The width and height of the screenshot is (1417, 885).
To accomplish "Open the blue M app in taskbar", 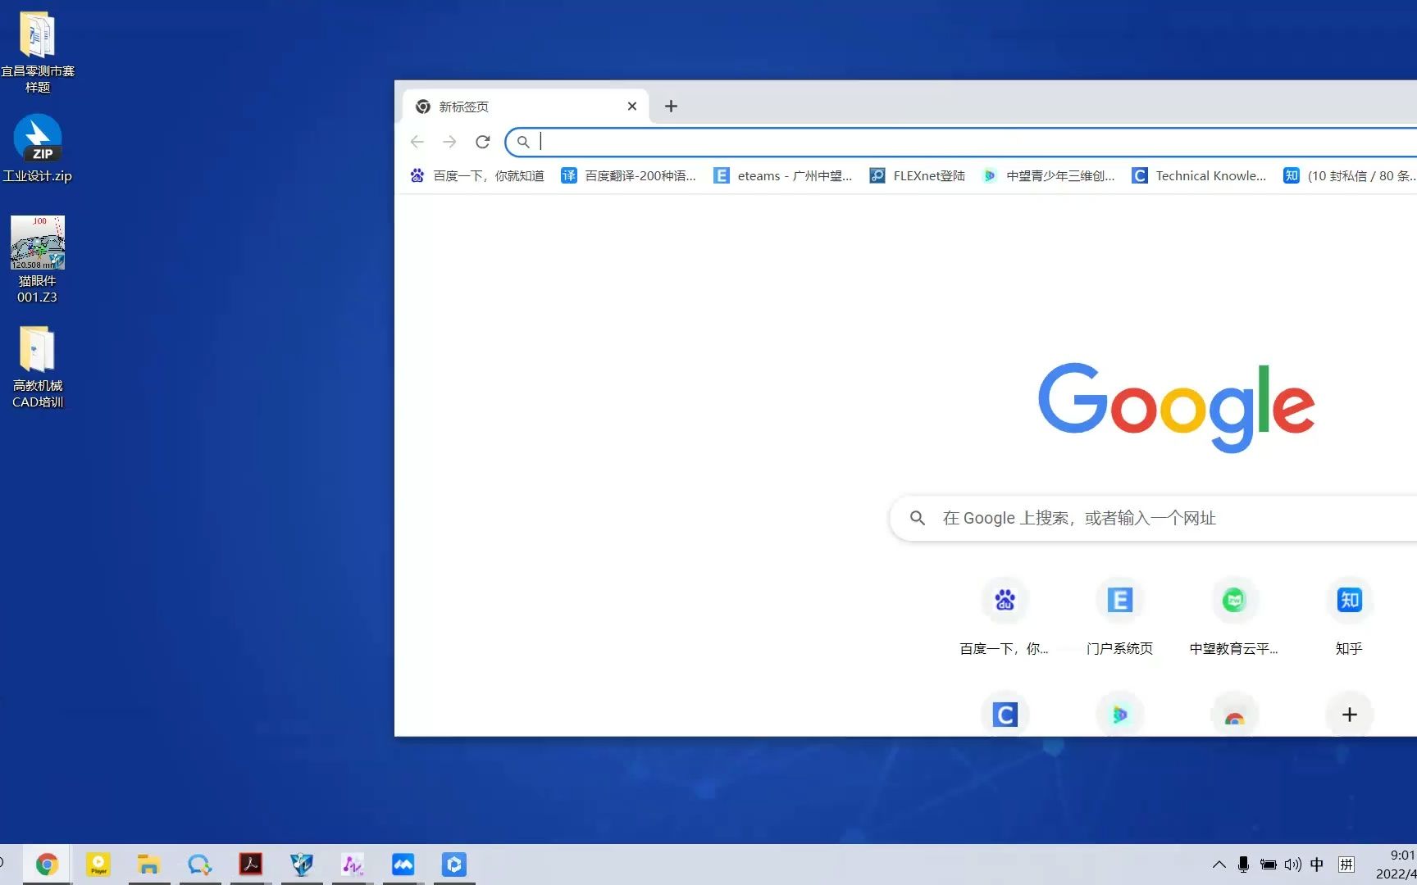I will point(403,865).
